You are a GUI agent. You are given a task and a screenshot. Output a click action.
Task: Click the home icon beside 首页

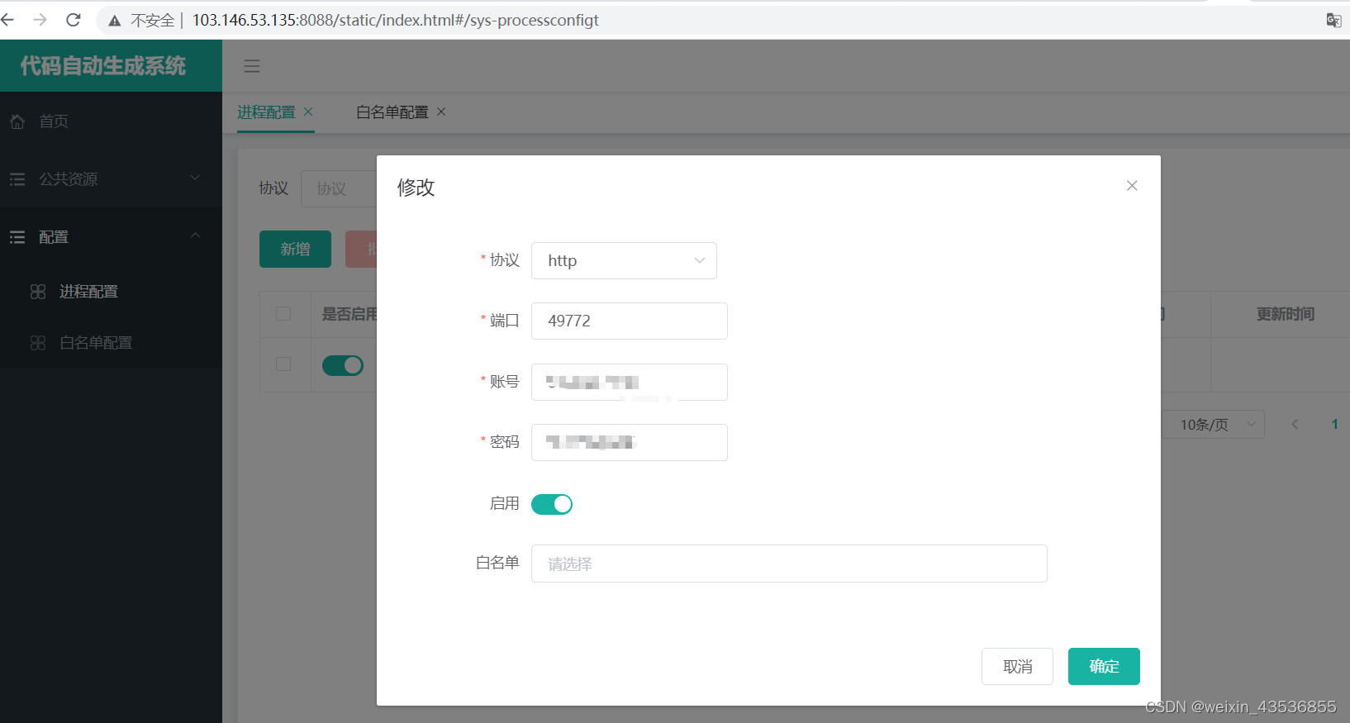point(17,121)
